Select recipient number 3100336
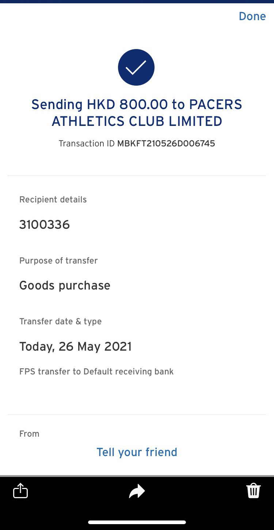This screenshot has height=530, width=274. [x=45, y=224]
